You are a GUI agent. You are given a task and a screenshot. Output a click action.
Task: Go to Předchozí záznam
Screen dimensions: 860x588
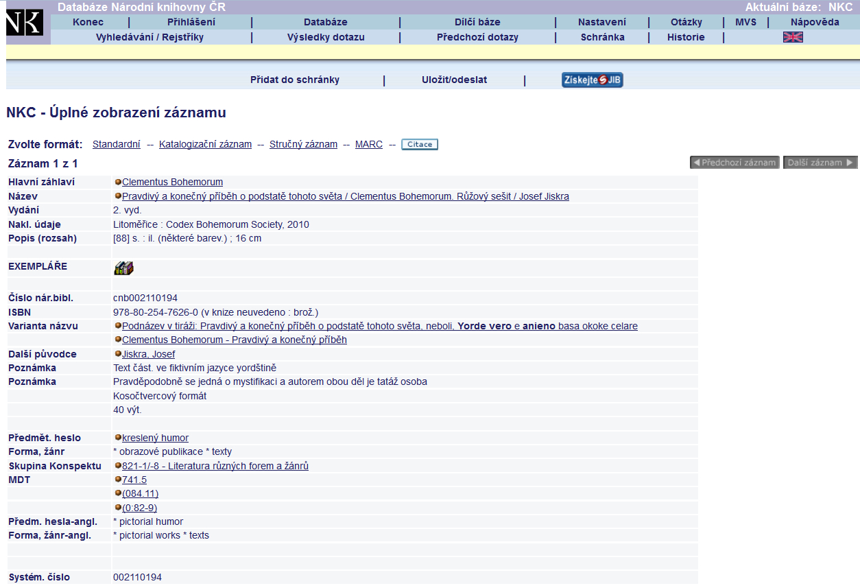point(734,163)
